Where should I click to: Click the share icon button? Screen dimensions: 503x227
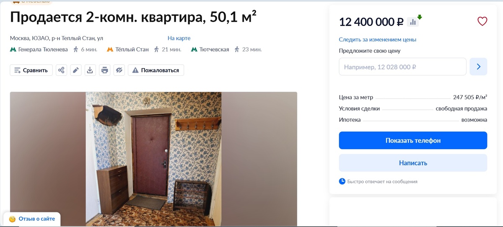(62, 70)
